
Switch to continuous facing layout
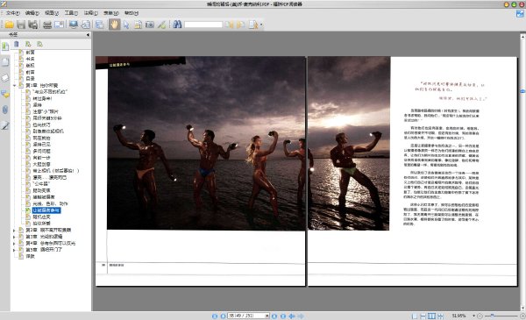click(440, 316)
